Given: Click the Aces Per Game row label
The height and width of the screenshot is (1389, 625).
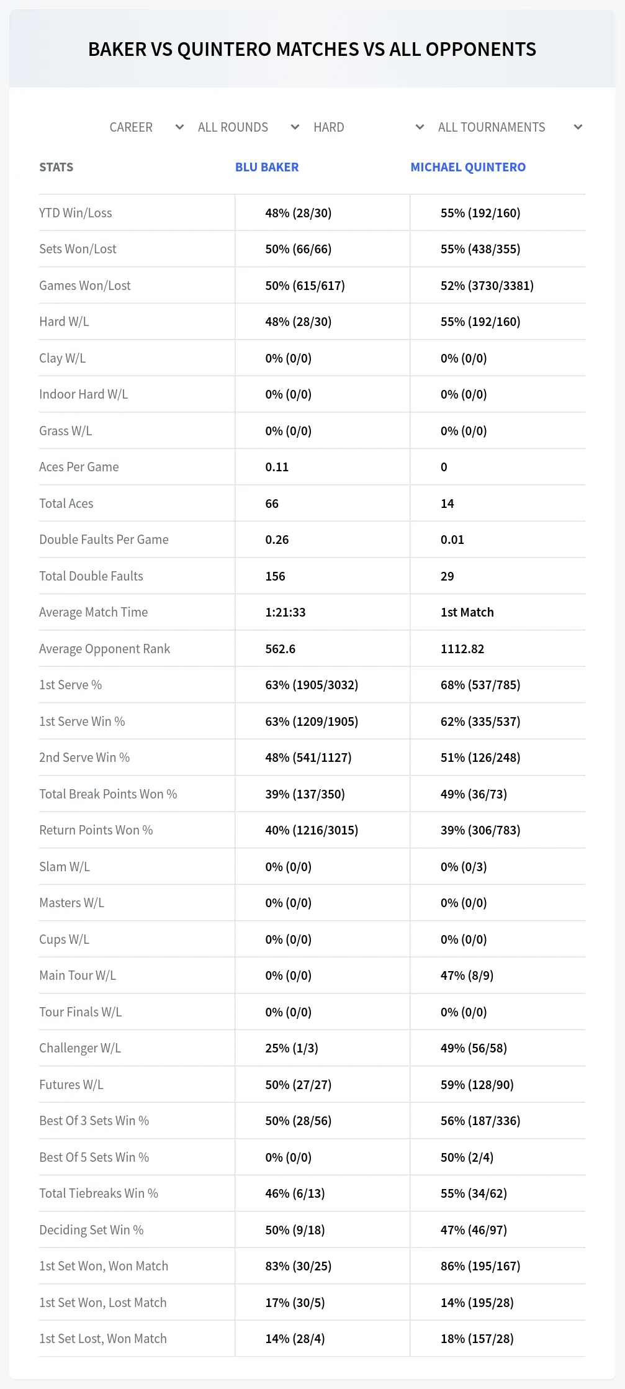Looking at the screenshot, I should 79,467.
